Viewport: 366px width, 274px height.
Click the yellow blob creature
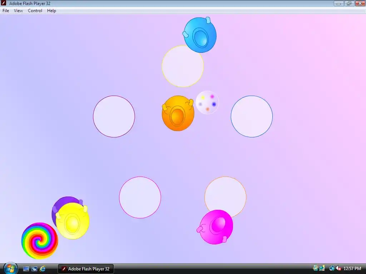(73, 221)
